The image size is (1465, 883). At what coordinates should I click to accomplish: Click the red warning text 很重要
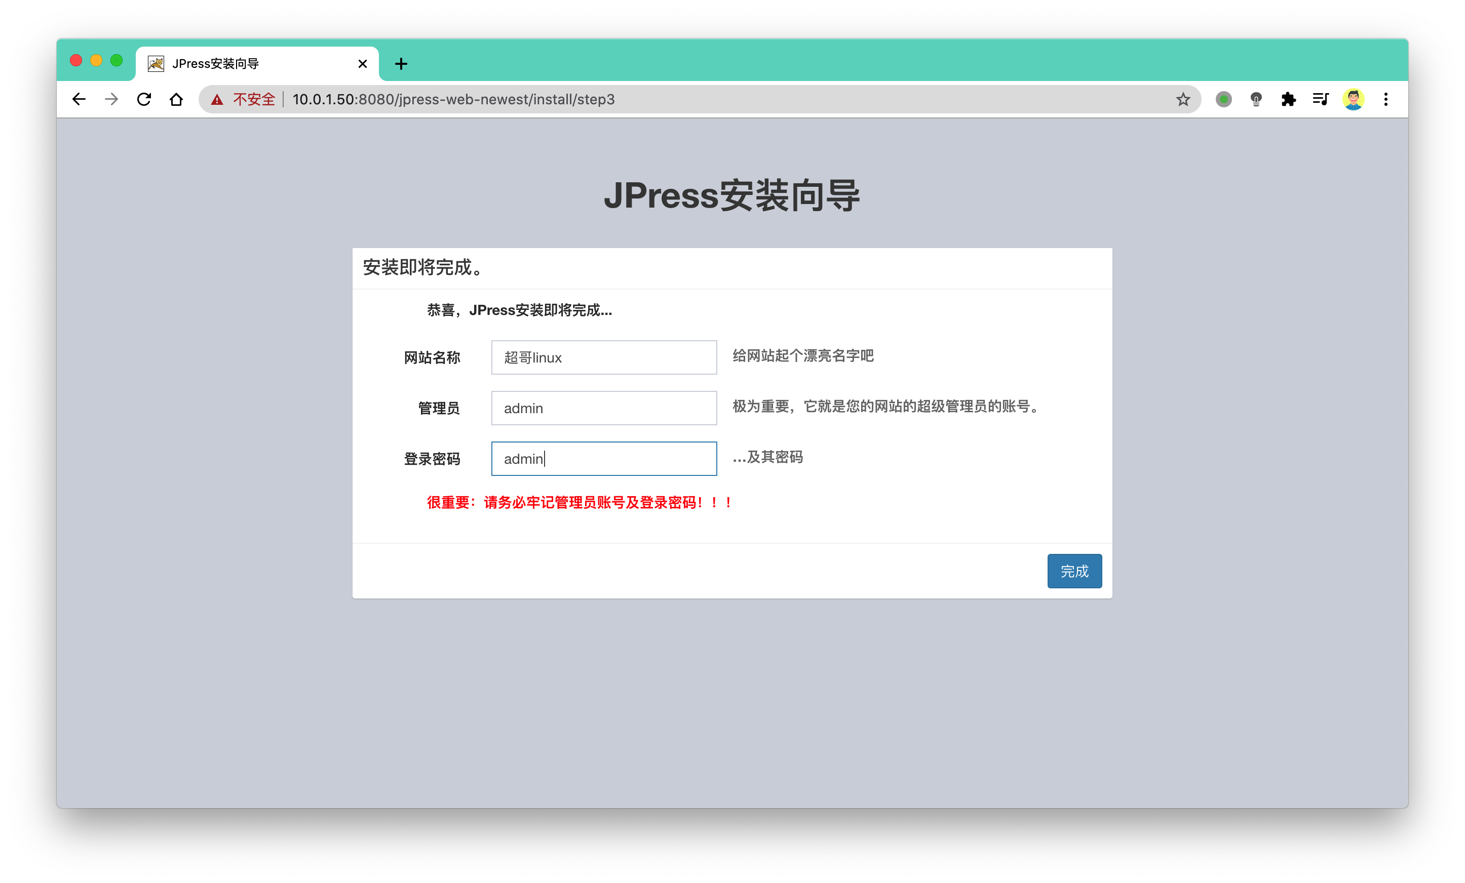pyautogui.click(x=579, y=502)
